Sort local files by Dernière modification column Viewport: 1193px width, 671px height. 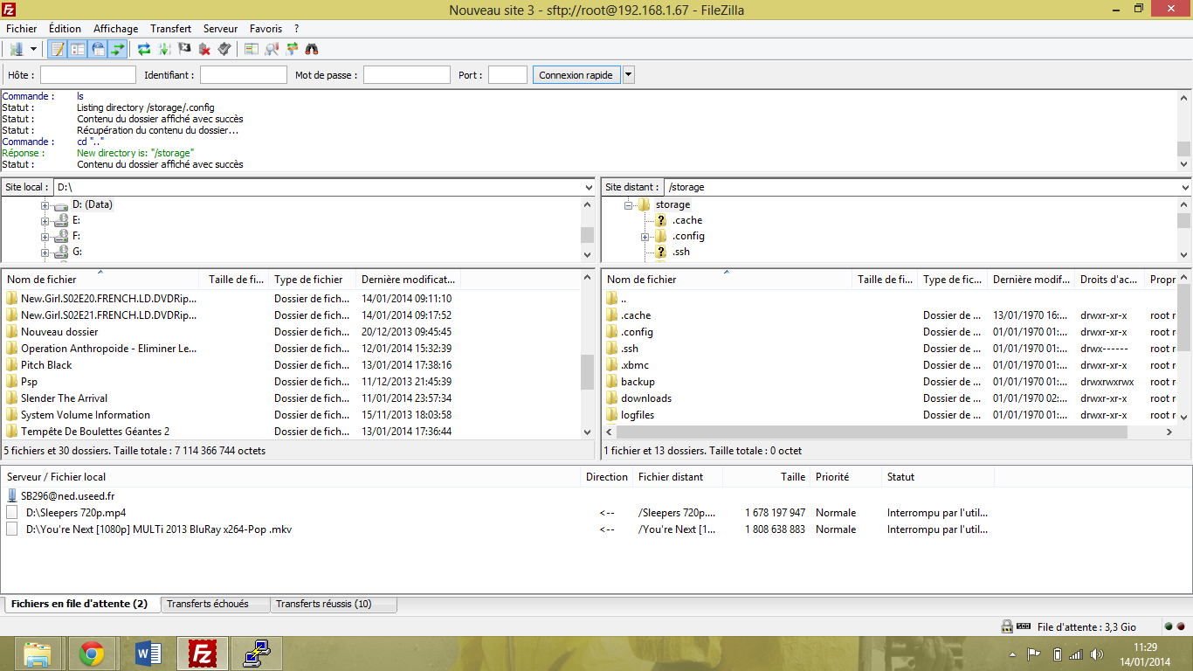(x=408, y=280)
